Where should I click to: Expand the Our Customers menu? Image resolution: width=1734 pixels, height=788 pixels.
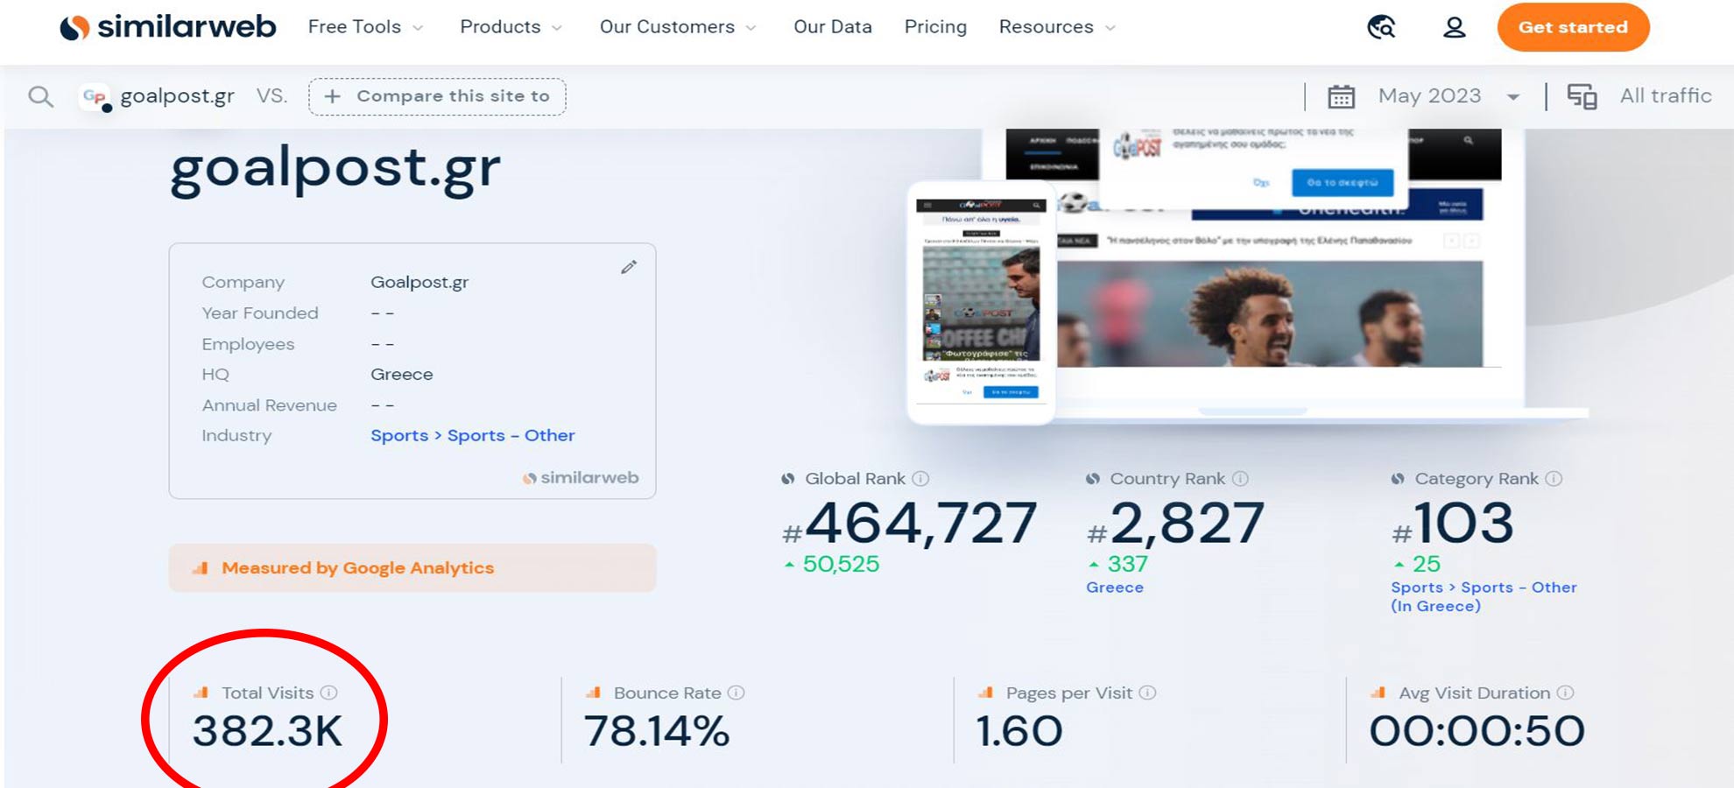(678, 27)
